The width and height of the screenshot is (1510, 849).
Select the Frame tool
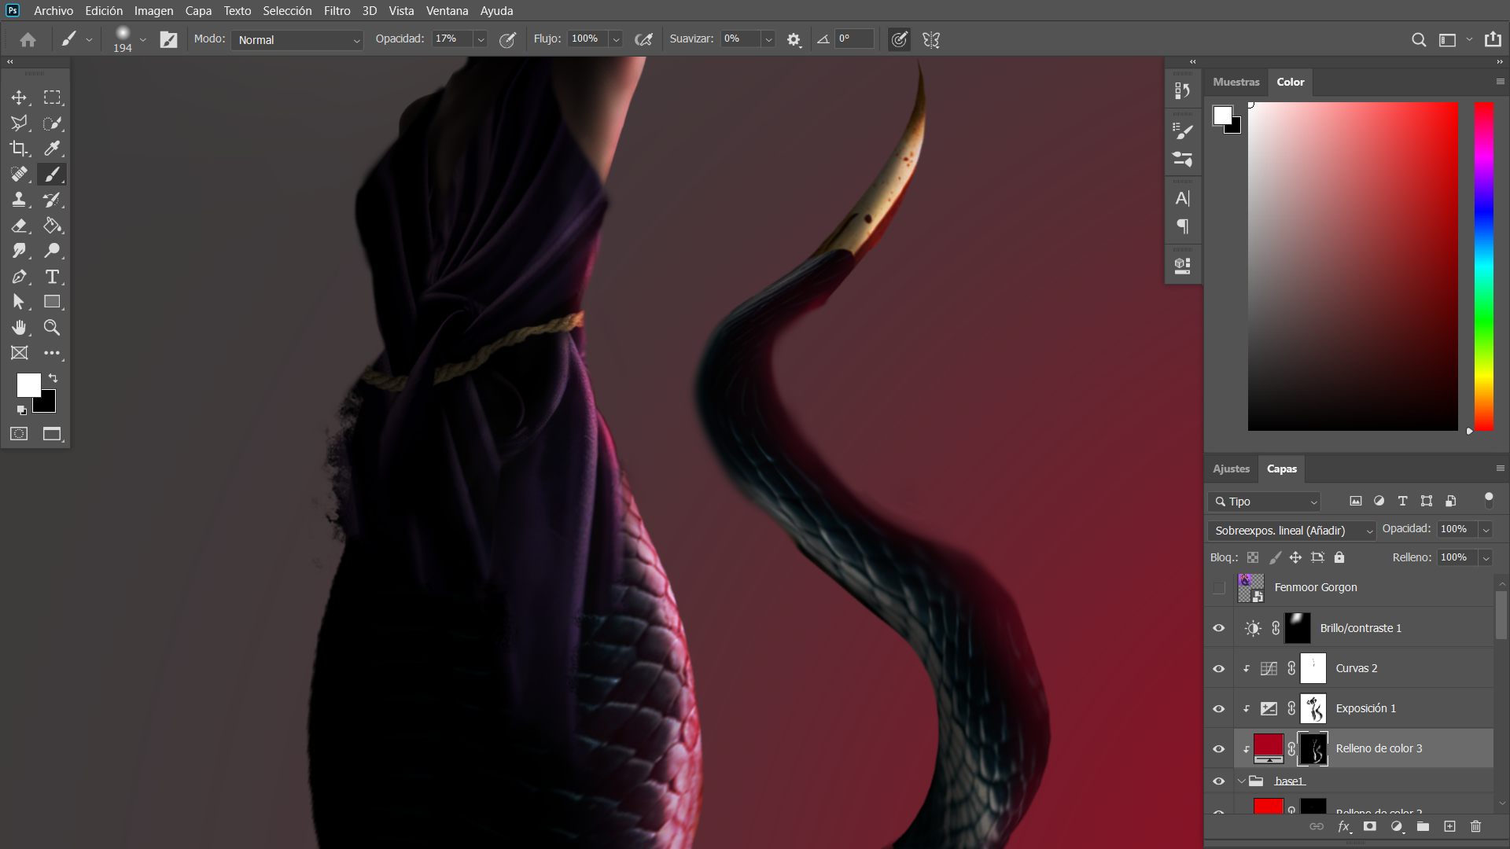tap(19, 353)
